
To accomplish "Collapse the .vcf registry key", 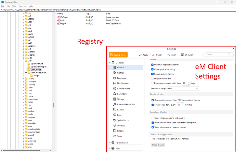I will (x=24, y=61).
